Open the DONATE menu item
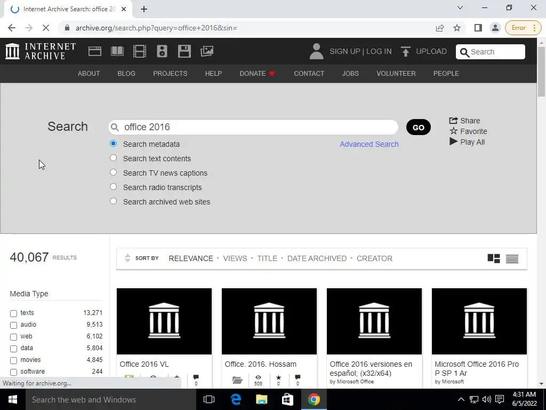Image resolution: width=546 pixels, height=410 pixels. (x=258, y=74)
